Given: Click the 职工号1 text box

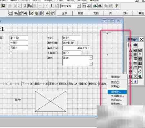Looking at the screenshot, I should (19, 38).
